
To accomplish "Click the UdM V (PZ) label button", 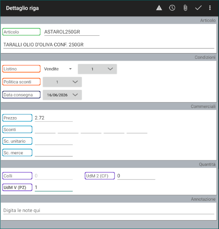I will click(x=17, y=187).
